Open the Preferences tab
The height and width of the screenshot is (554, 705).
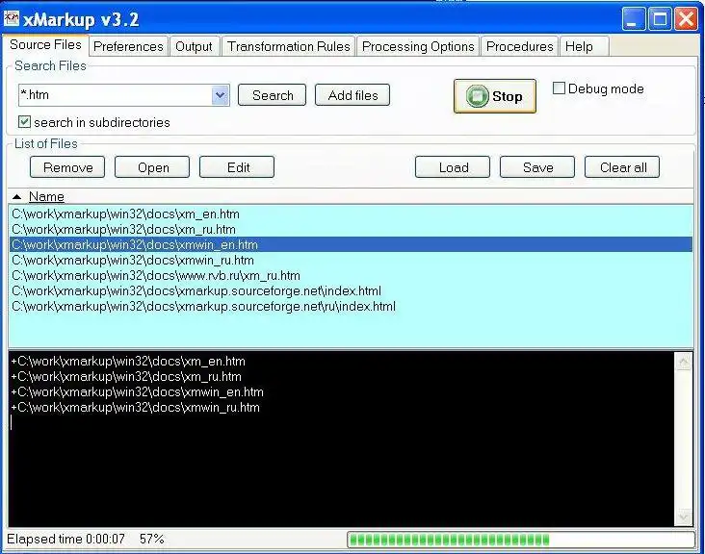128,47
